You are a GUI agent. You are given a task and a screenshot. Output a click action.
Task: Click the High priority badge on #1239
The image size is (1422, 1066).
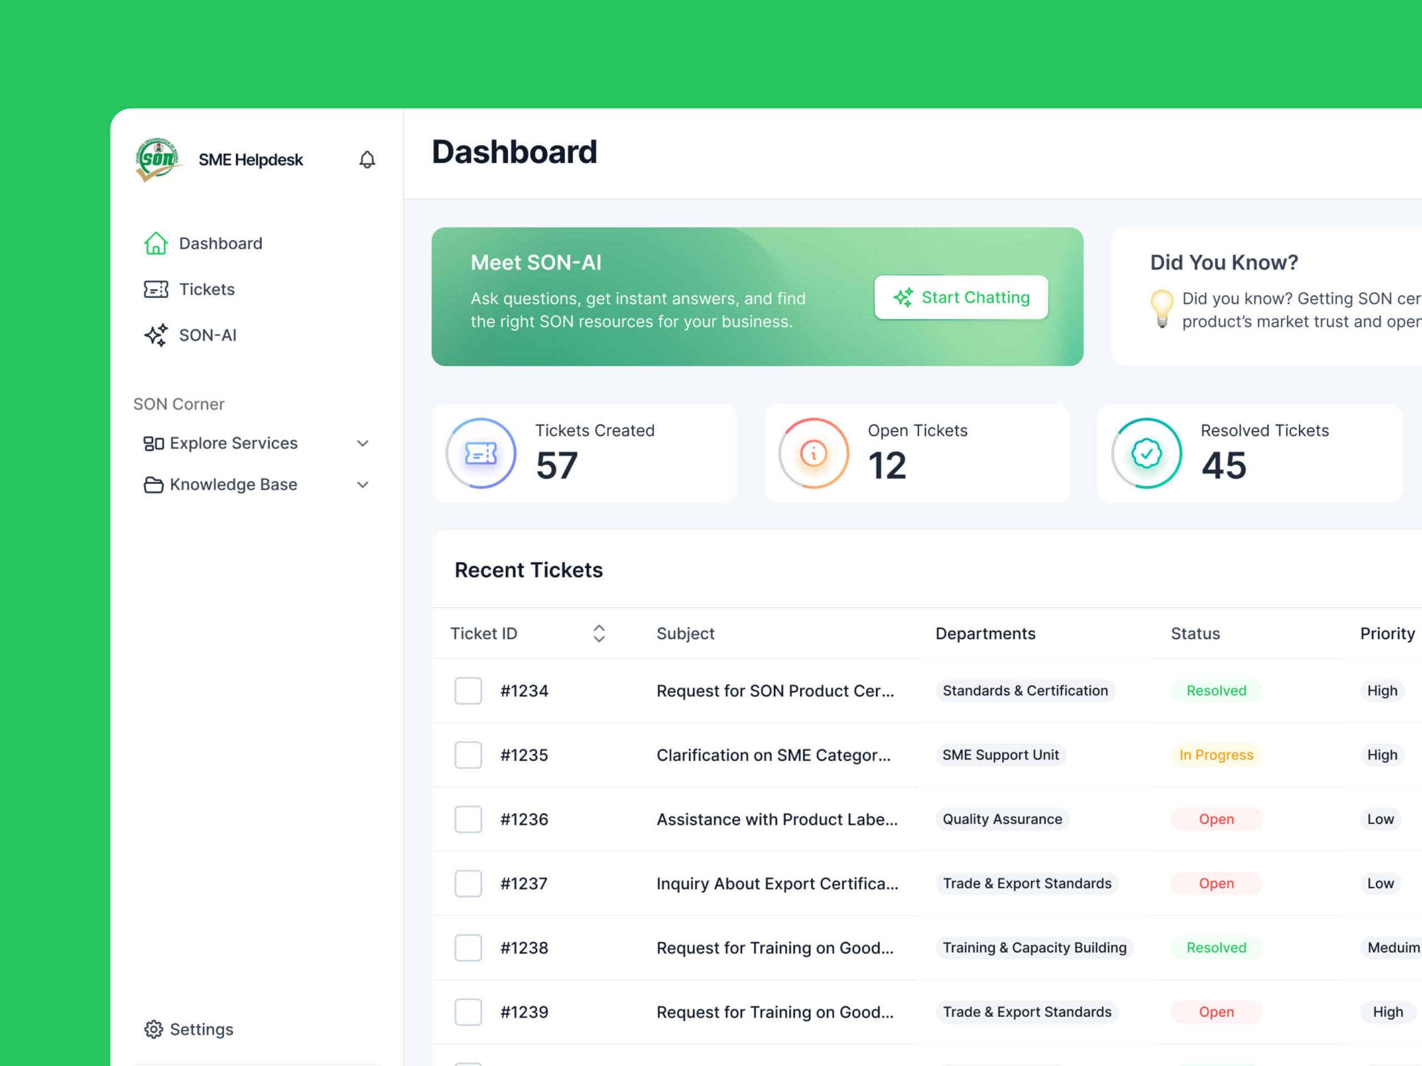(1388, 1012)
